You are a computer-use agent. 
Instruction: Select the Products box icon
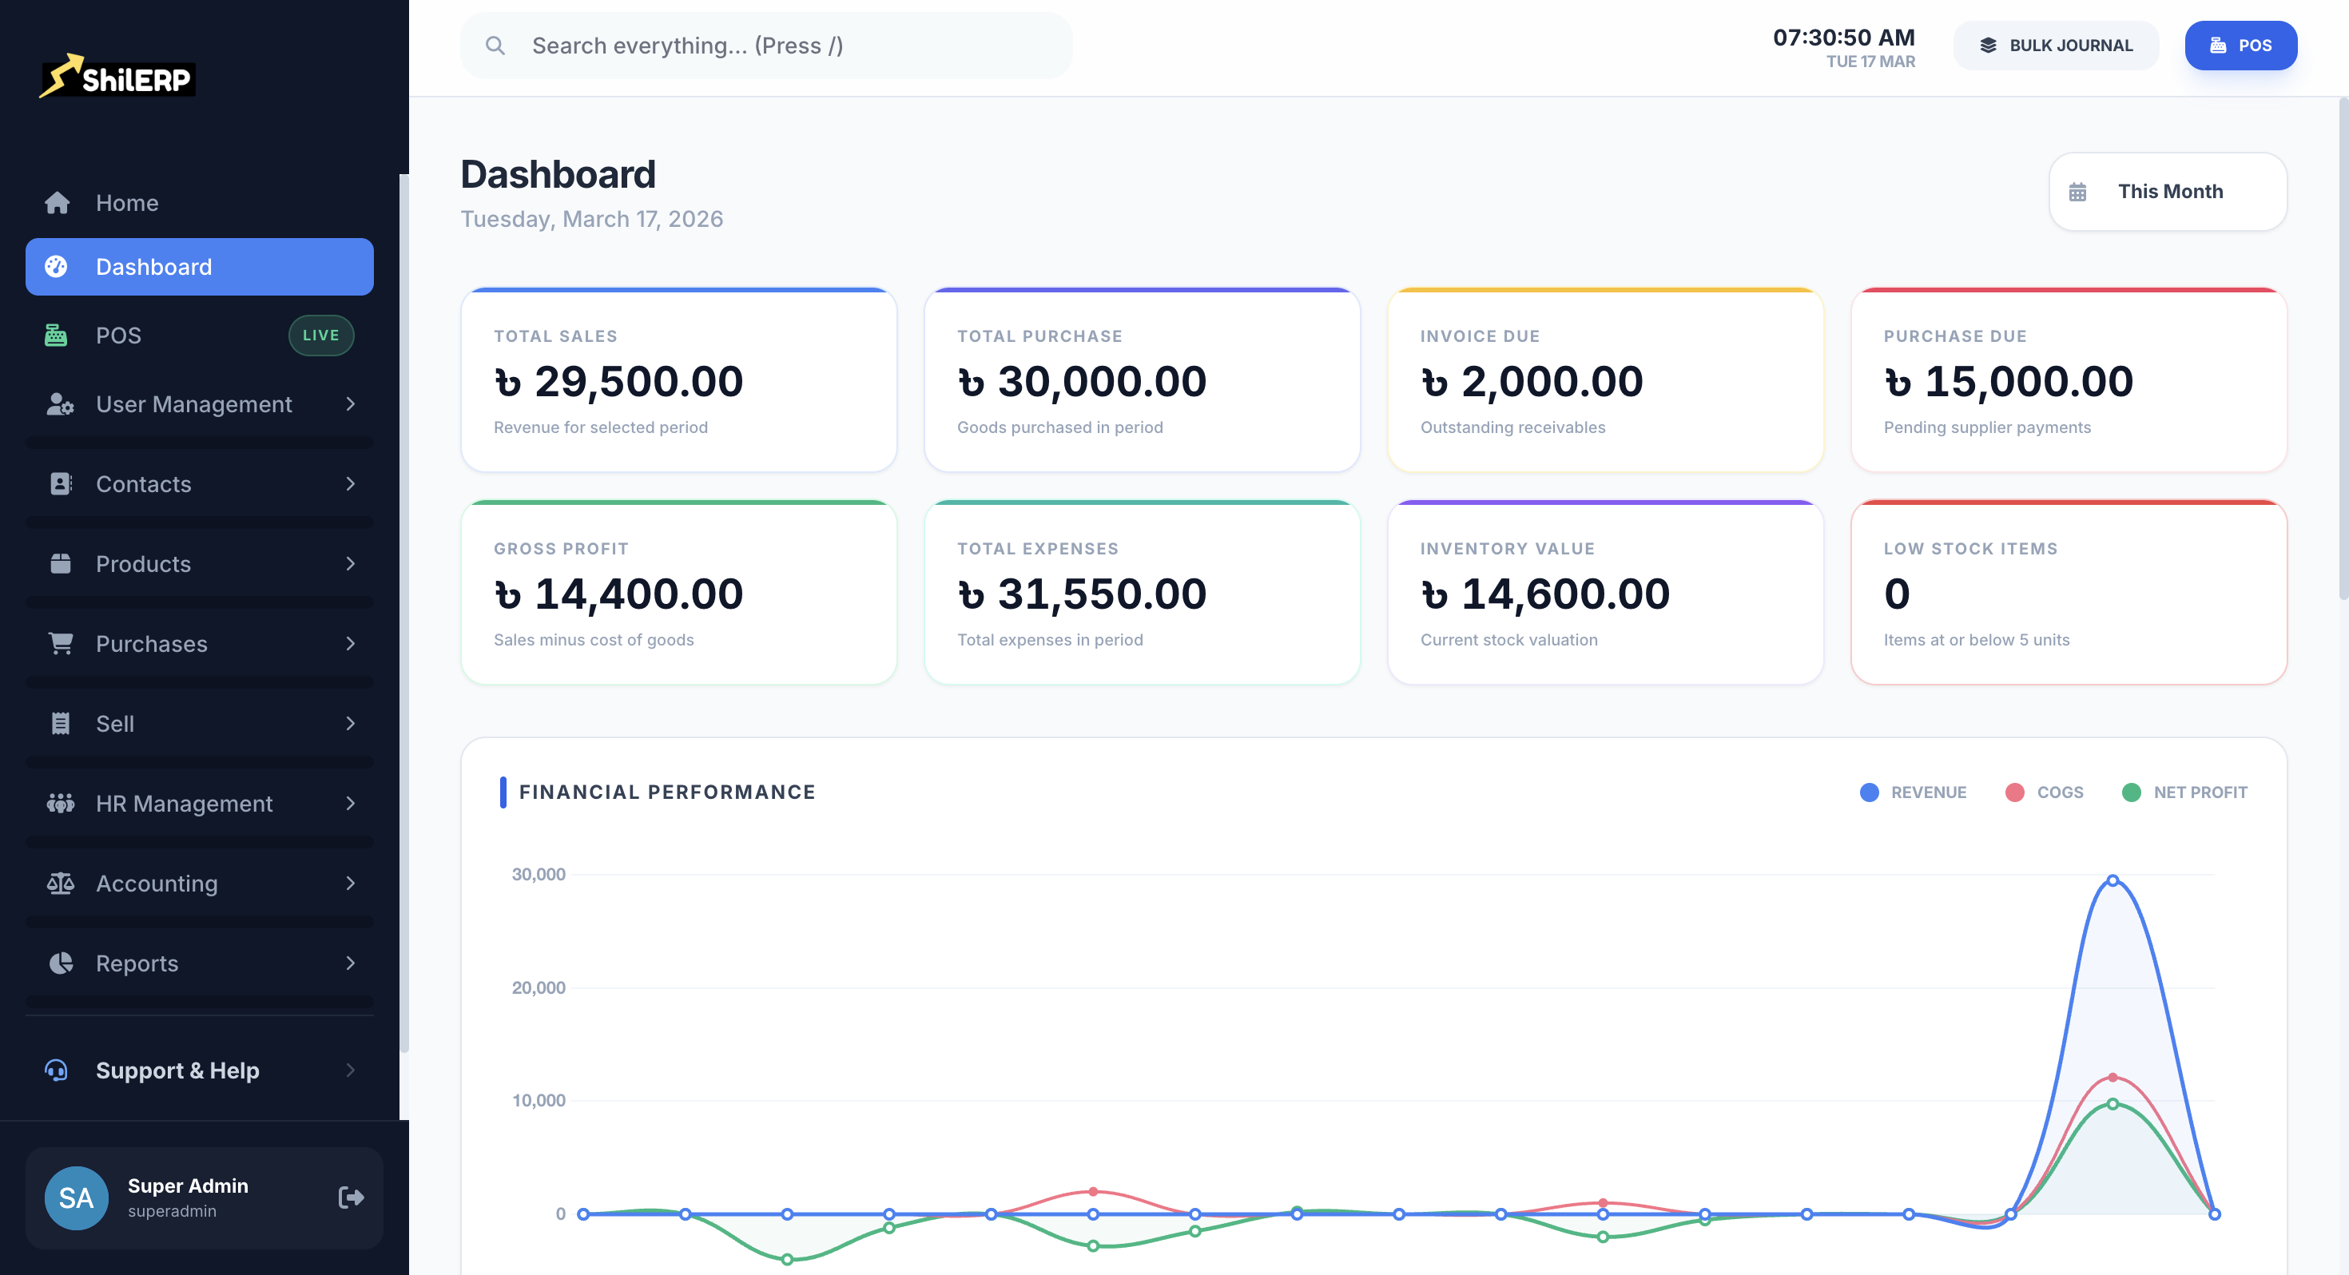(x=58, y=564)
